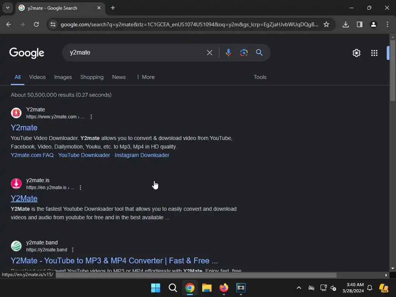Open Y2Mate YouTube to MP3 & MP4 Converter link

pyautogui.click(x=114, y=261)
